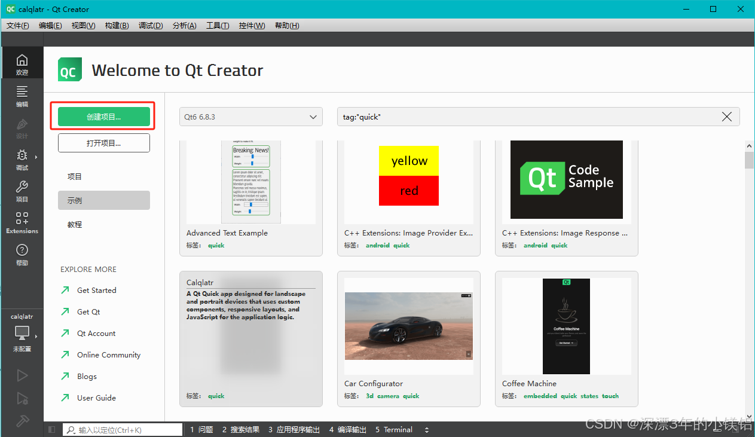The image size is (755, 437).
Task: Open the Extensions mode in the sidebar
Action: pyautogui.click(x=22, y=223)
